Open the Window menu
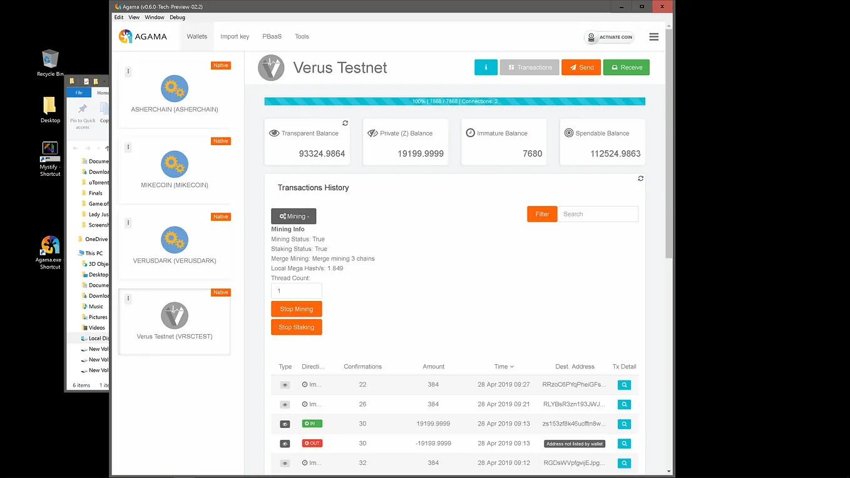Screen dimensions: 850x478 coord(155,18)
